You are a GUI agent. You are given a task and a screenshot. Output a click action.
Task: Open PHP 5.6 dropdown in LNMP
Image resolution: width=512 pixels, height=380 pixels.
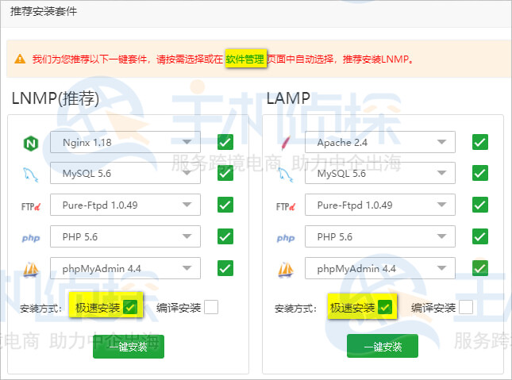[x=125, y=236]
